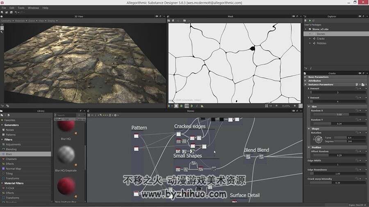The width and height of the screenshot is (369, 207).
Task: Select the Stones graph in Explorer
Action: (x=321, y=34)
